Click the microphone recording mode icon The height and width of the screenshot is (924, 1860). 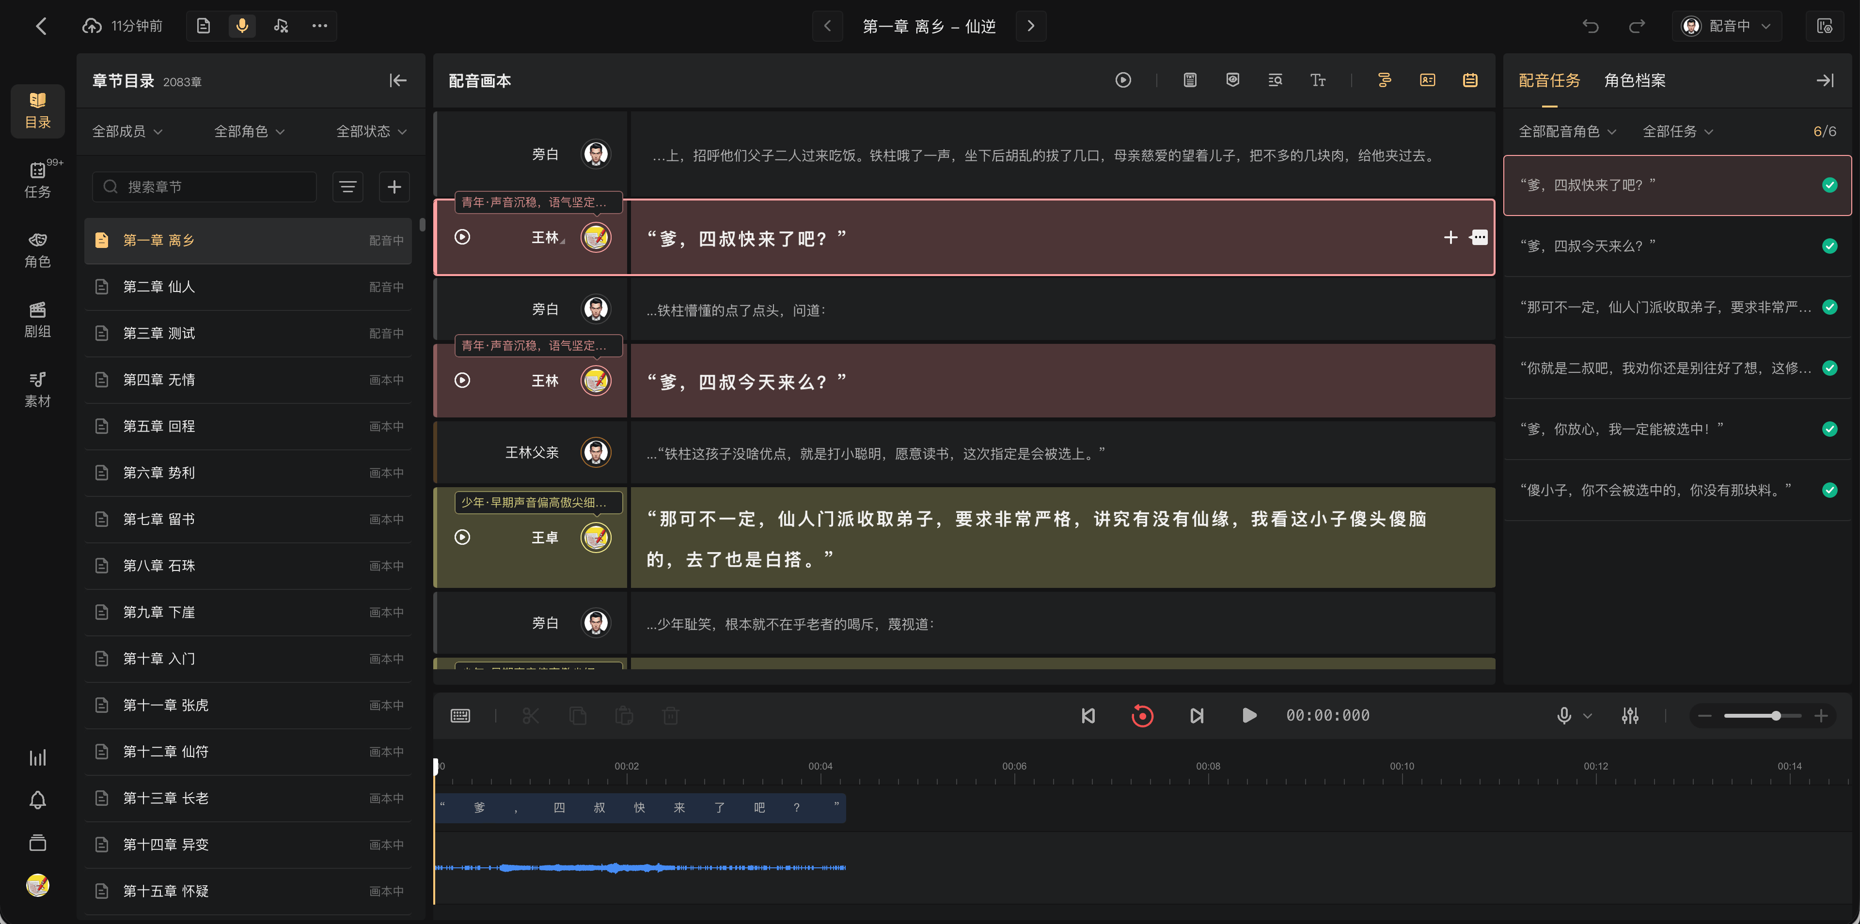[x=242, y=26]
